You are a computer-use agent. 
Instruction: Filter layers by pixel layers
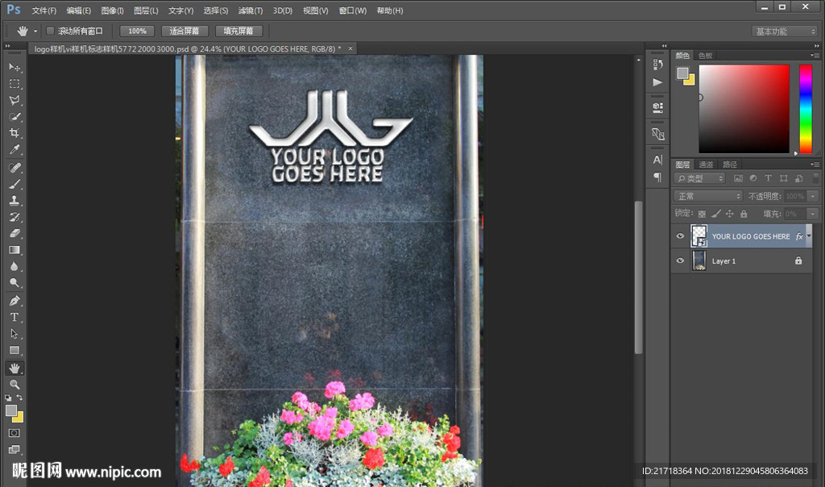point(738,178)
